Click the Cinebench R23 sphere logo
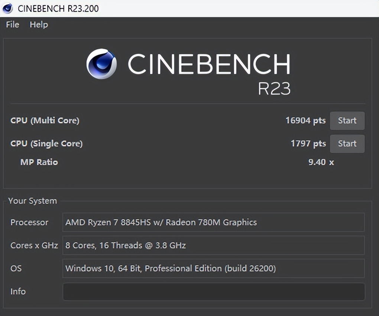Viewport: 379px width, 316px height. click(101, 64)
